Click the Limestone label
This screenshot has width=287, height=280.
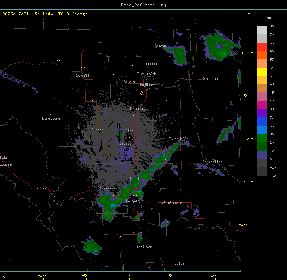[51, 118]
